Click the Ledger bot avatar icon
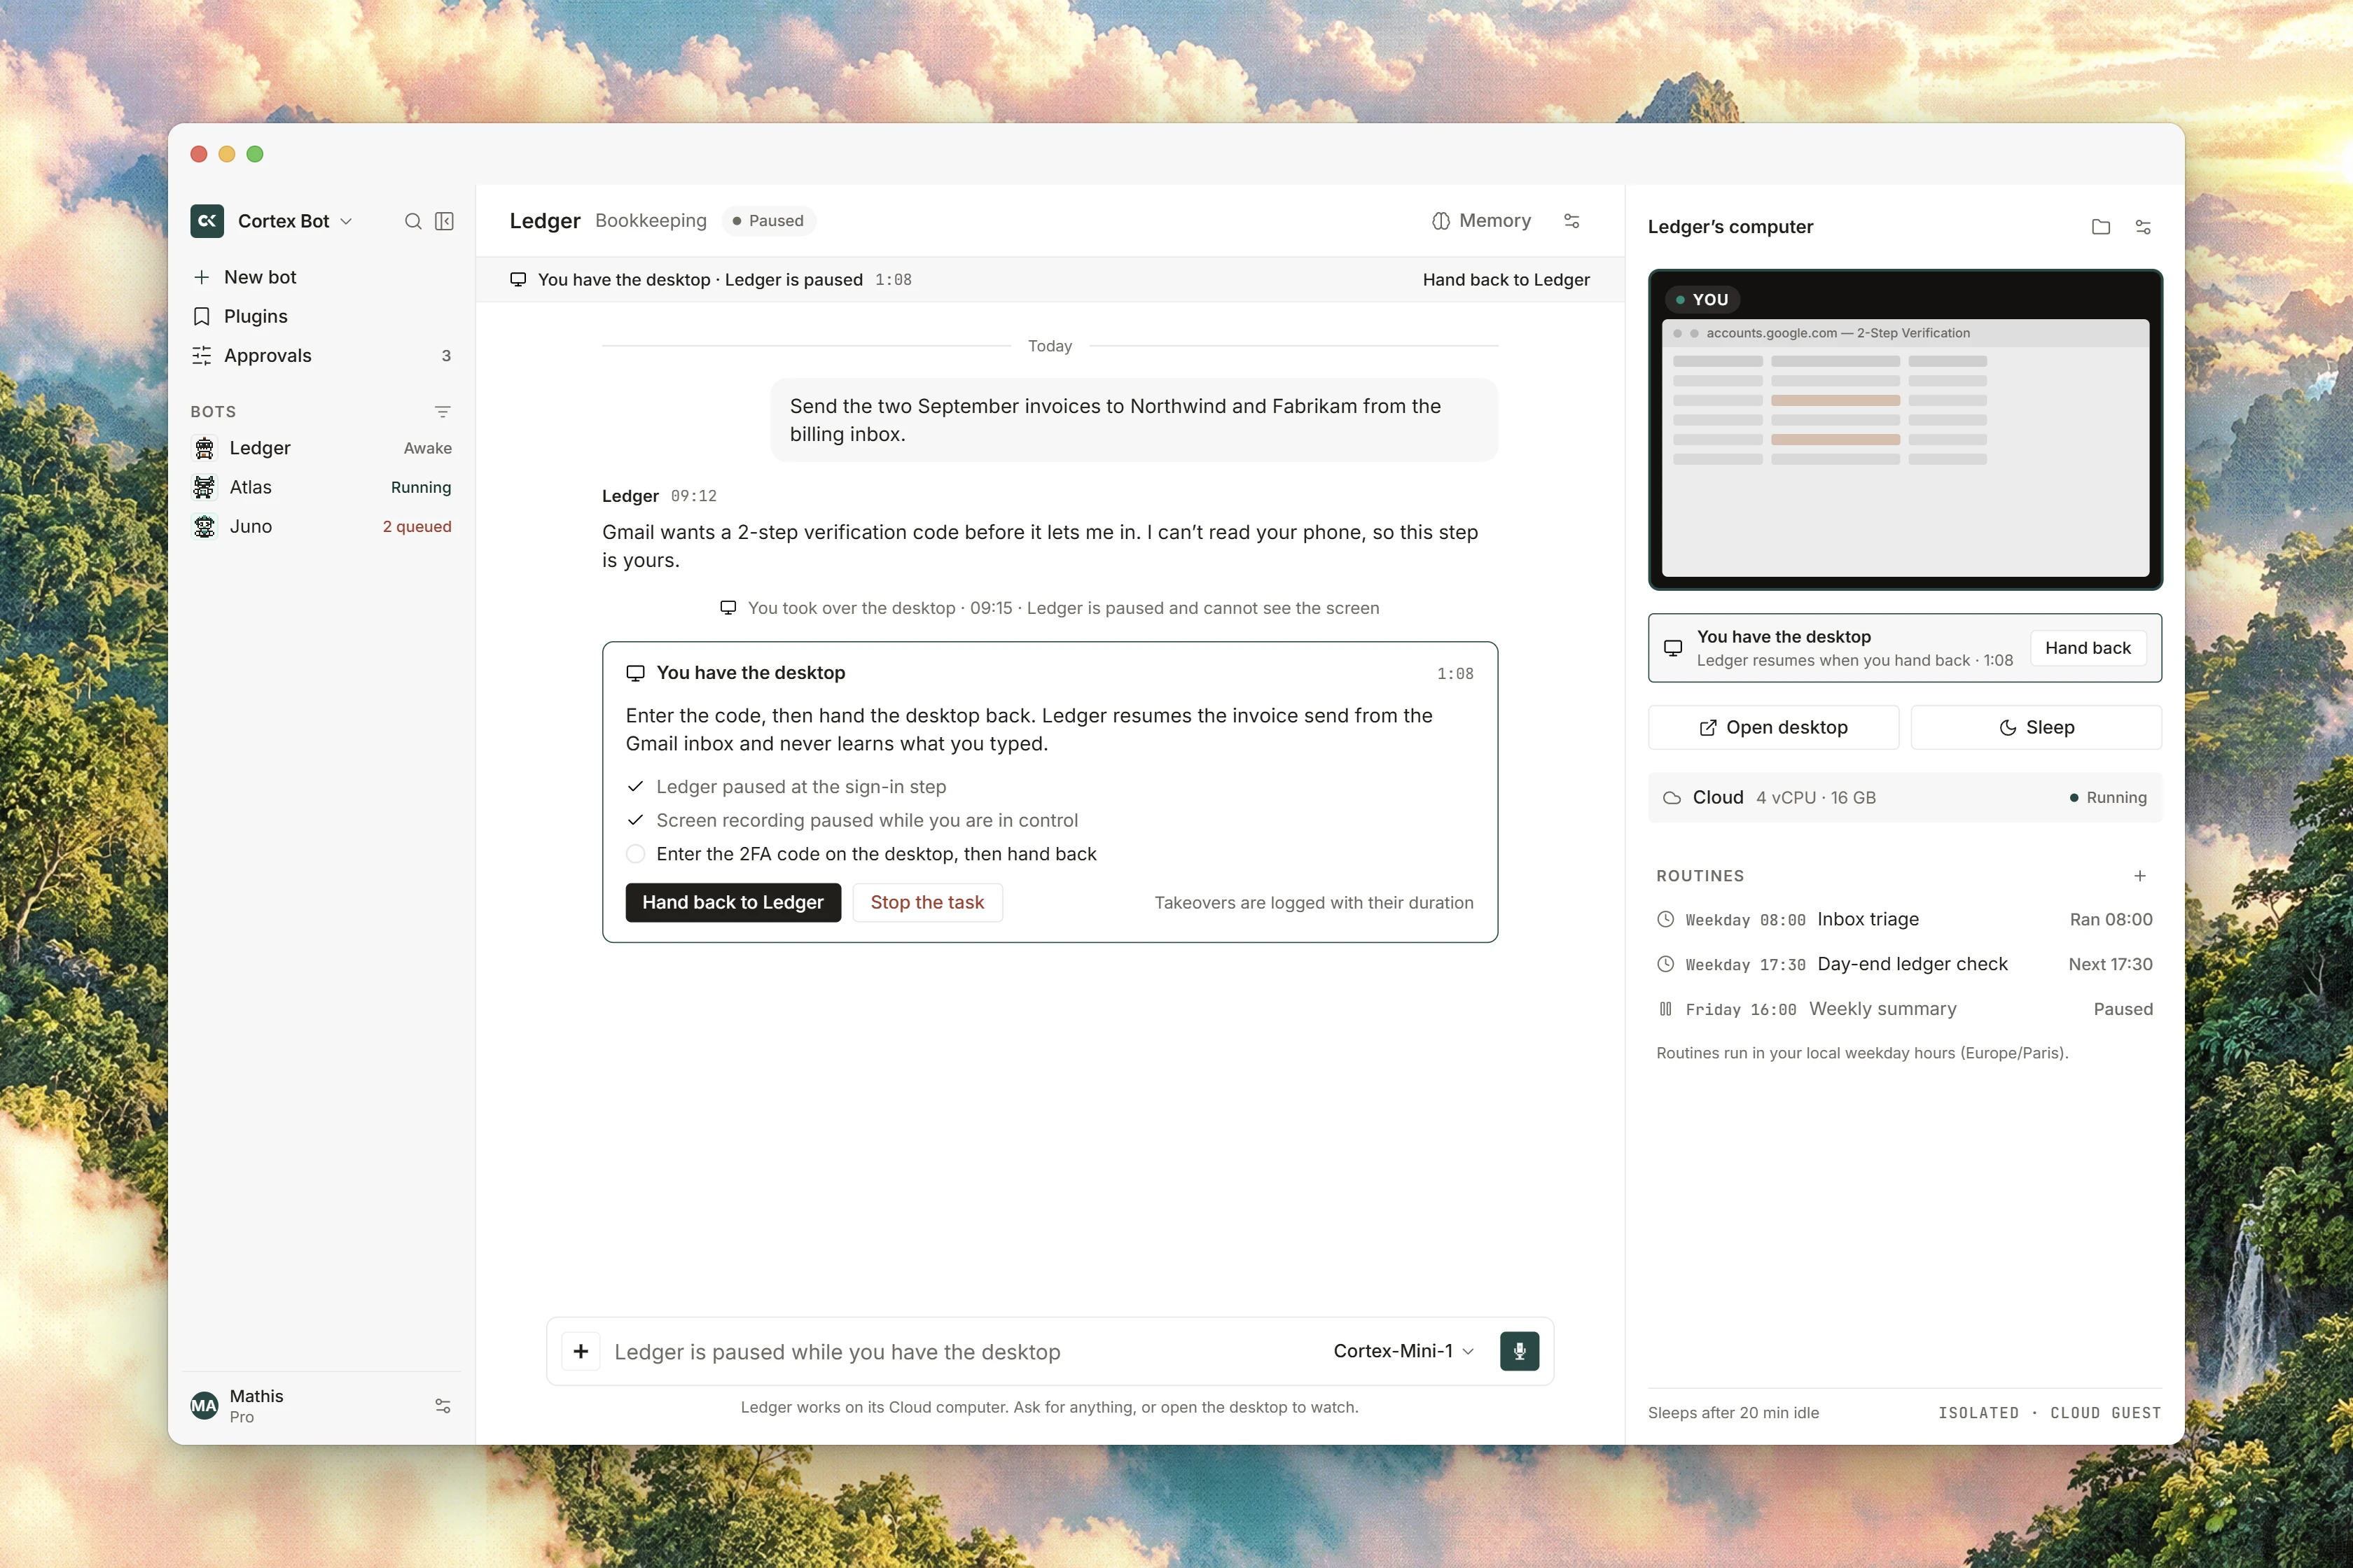This screenshot has width=2353, height=1568. [204, 448]
